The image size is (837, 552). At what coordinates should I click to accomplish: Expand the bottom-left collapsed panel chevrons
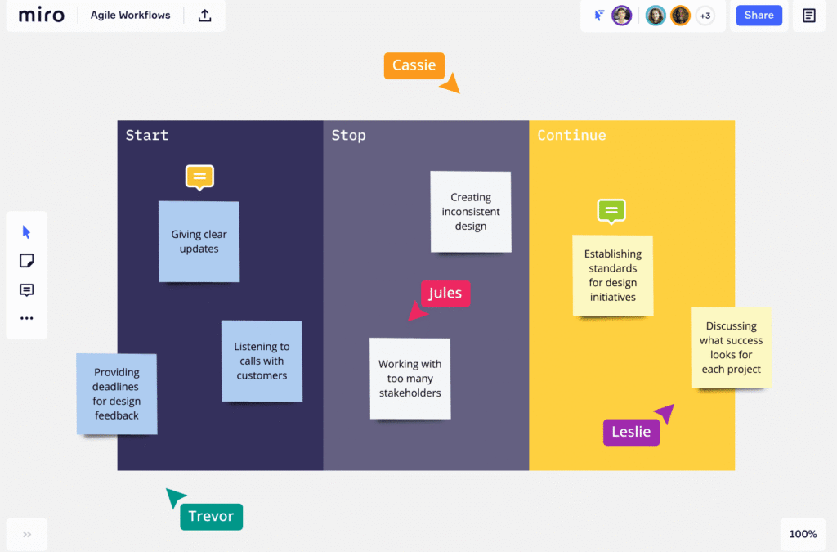(27, 534)
